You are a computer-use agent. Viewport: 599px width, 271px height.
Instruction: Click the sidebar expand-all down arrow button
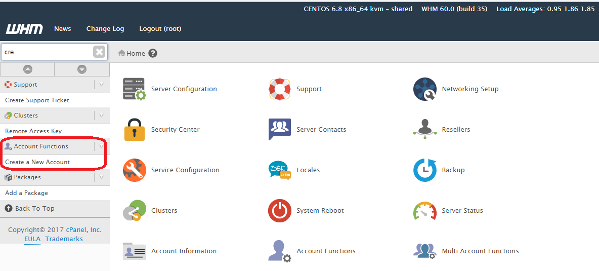(82, 69)
